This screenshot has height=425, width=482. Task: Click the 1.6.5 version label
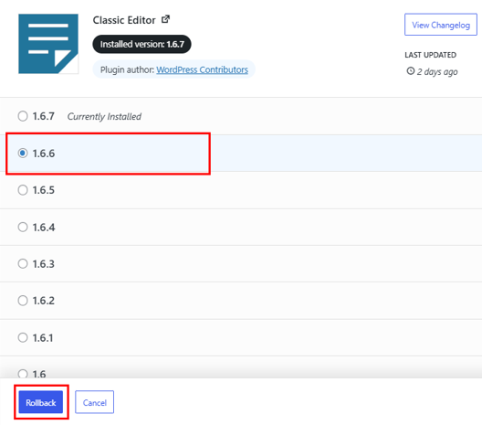pyautogui.click(x=43, y=190)
